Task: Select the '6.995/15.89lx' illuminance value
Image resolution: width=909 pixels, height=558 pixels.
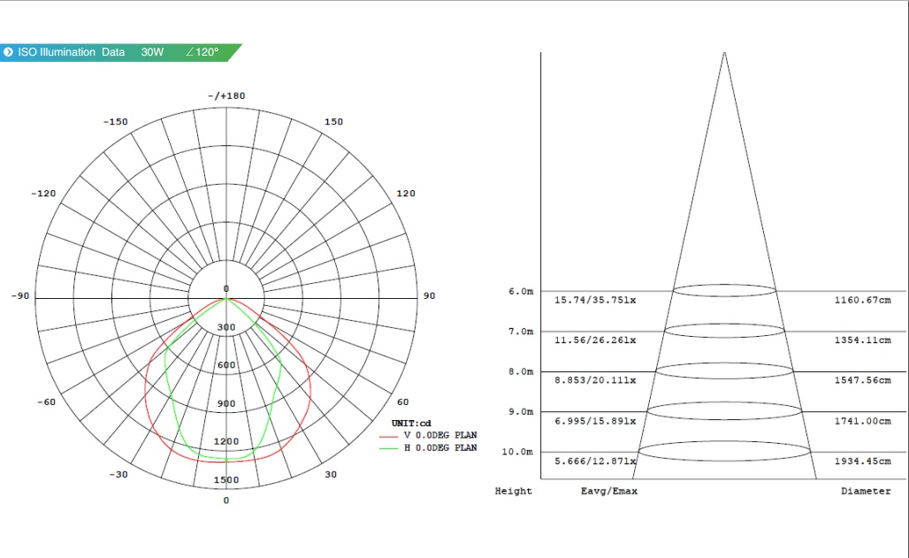Action: pos(595,421)
